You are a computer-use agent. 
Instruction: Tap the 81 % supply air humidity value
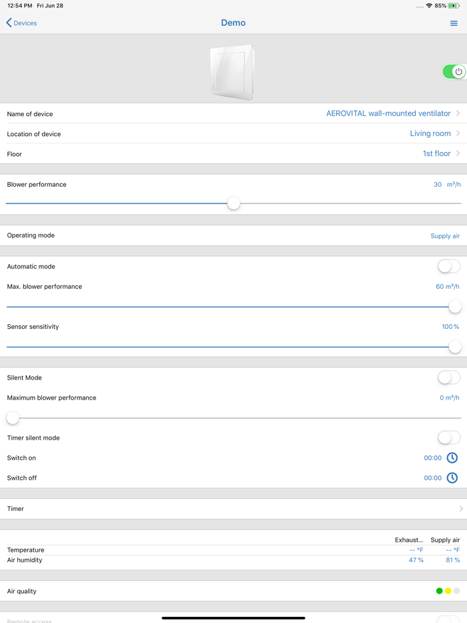[x=453, y=560]
